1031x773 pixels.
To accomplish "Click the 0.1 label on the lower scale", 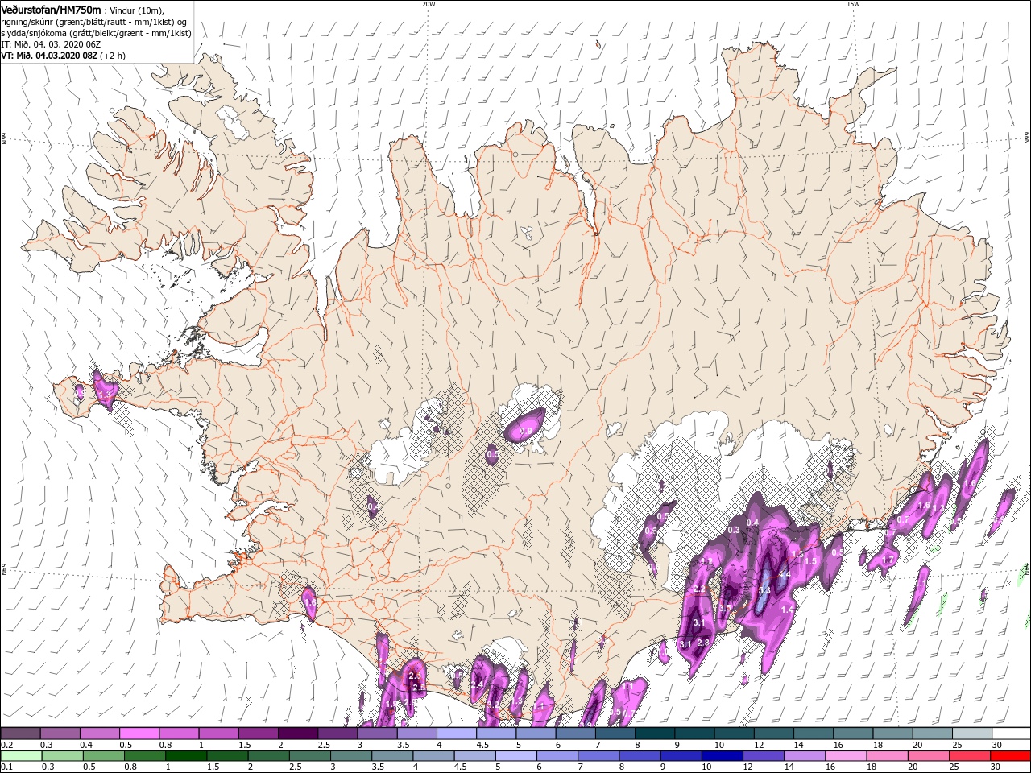I will click(6, 767).
